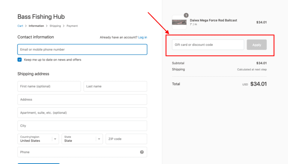Screen dimensions: 288x164
Task: Click the 7' / m variant text
Action: [193, 24]
